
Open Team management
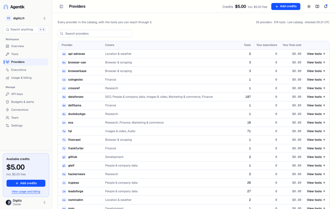coord(26,118)
